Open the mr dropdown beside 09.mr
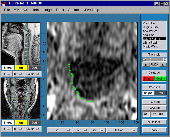The image size is (170, 137). tap(98, 130)
